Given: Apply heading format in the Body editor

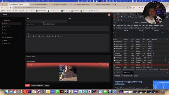Looking at the screenshot, I should coord(39,36).
